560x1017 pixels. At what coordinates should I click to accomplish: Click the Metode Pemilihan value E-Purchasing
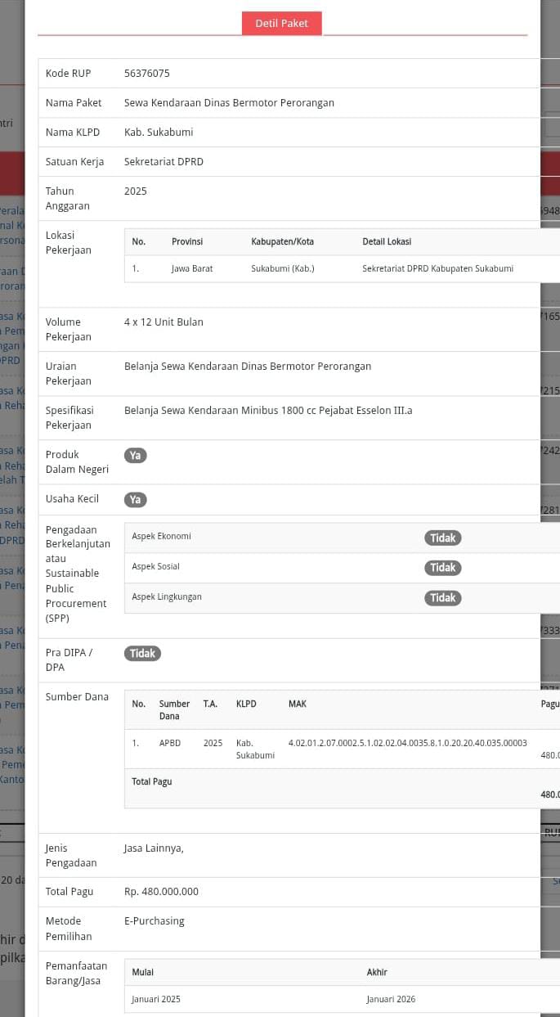coord(155,920)
